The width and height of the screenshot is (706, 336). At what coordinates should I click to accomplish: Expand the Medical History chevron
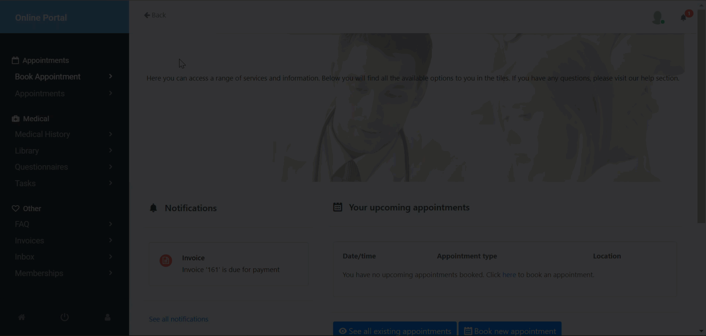click(110, 134)
